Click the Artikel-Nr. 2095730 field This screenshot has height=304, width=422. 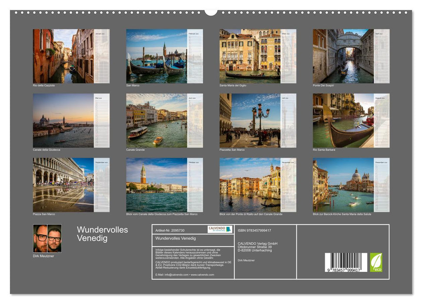click(170, 230)
